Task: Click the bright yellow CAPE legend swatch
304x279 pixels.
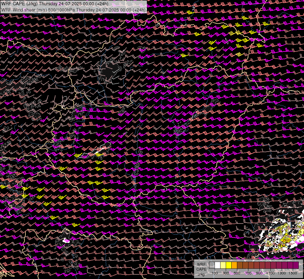Action: [x=229, y=265]
